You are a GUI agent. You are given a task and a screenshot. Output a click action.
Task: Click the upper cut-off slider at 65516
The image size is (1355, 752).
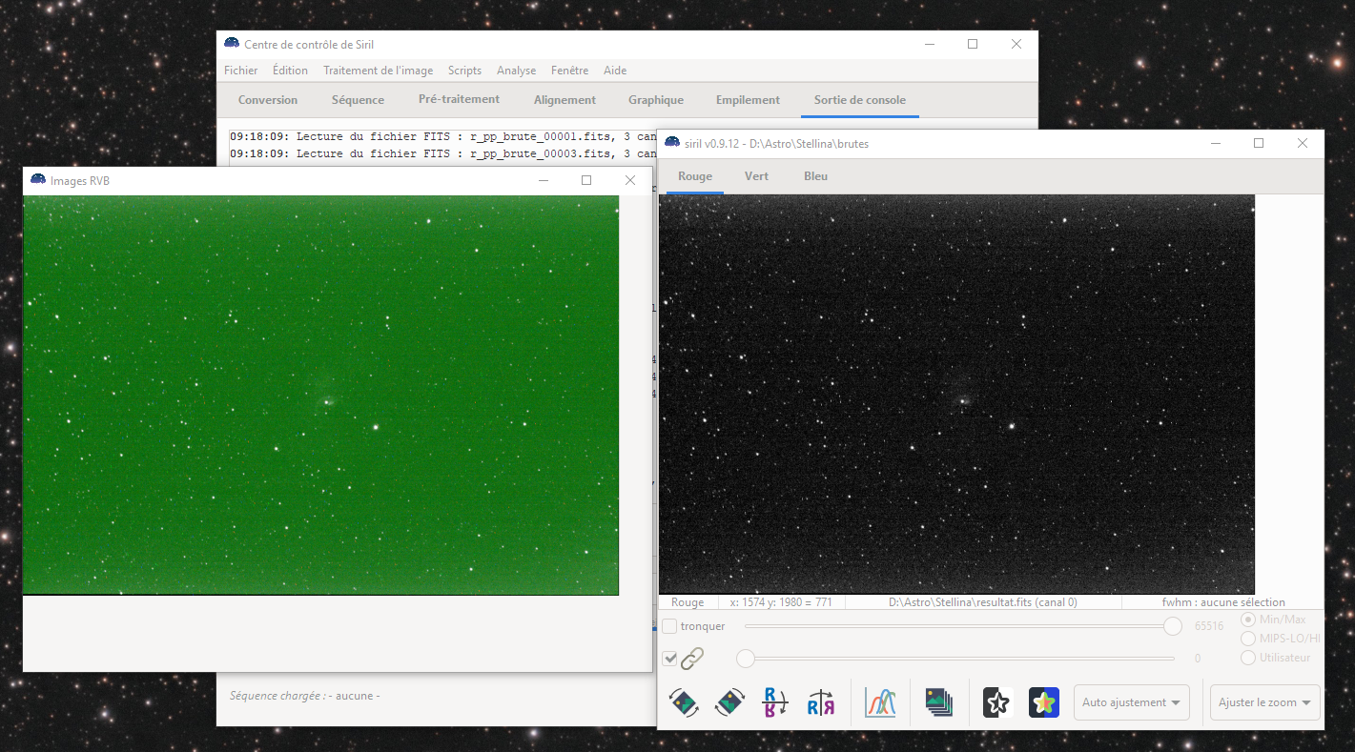[1173, 626]
